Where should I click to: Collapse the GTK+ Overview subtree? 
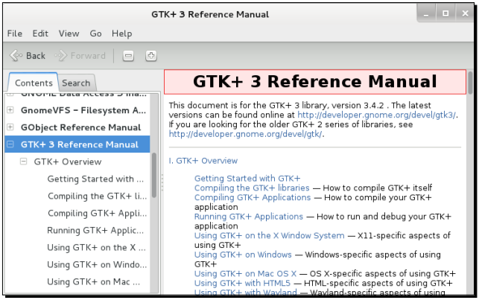click(x=24, y=162)
